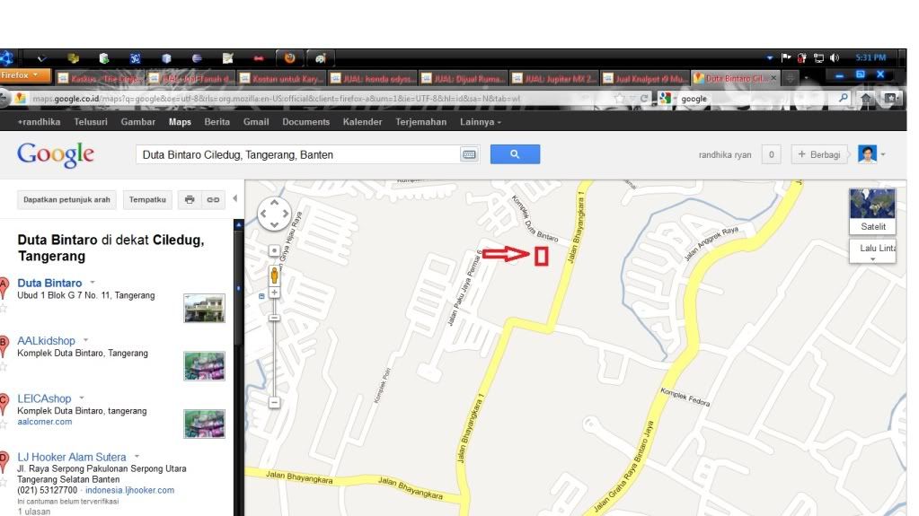919x516 pixels.
Task: Open the on-screen keyboard icon in search box
Action: click(469, 154)
